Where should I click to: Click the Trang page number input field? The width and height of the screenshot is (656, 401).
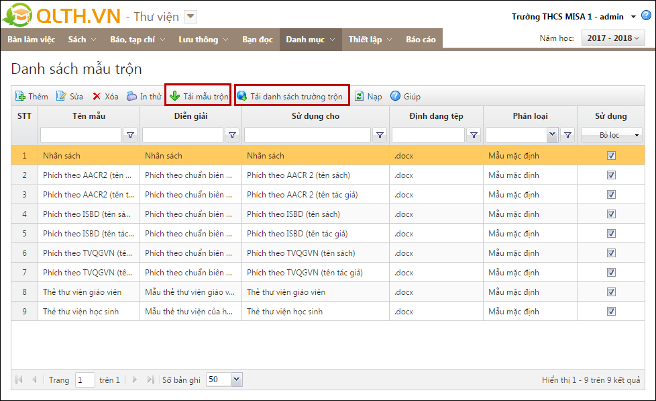[85, 380]
